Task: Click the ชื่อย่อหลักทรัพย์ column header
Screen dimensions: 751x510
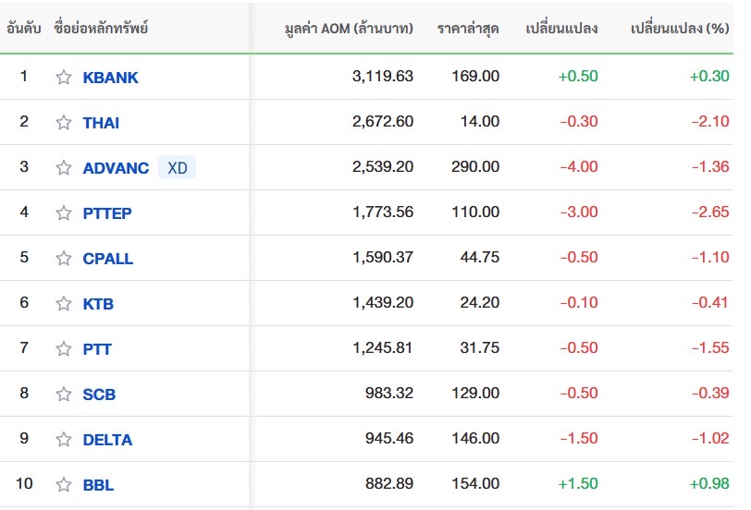Action: [101, 29]
